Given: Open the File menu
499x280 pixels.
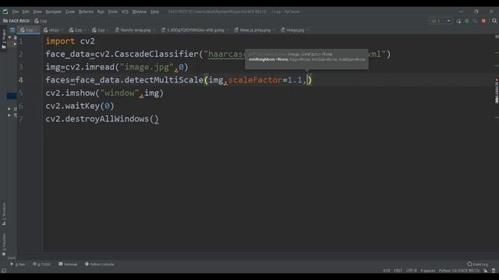Looking at the screenshot, I should pyautogui.click(x=16, y=12).
